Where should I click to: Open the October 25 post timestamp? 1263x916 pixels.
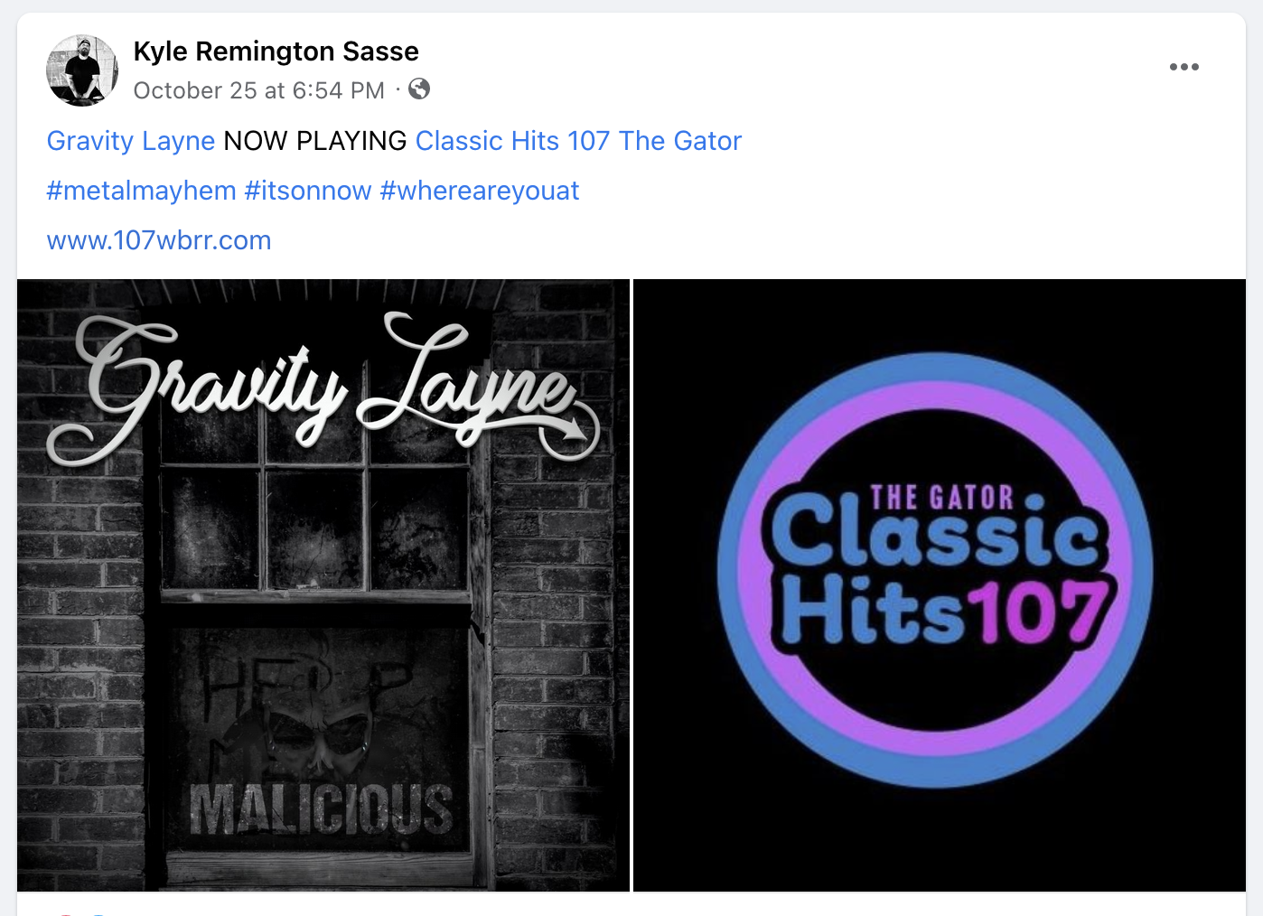click(x=258, y=90)
